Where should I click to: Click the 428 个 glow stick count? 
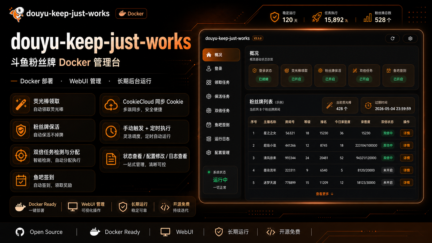[x=342, y=109]
